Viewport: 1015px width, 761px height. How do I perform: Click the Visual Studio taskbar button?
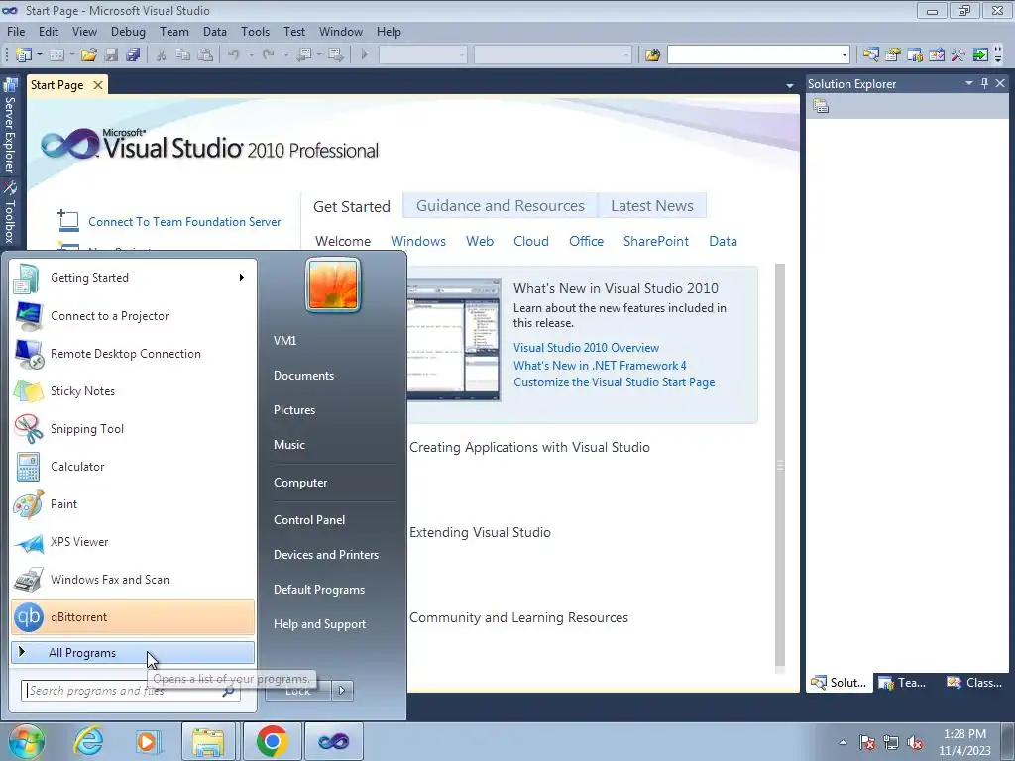(x=333, y=741)
